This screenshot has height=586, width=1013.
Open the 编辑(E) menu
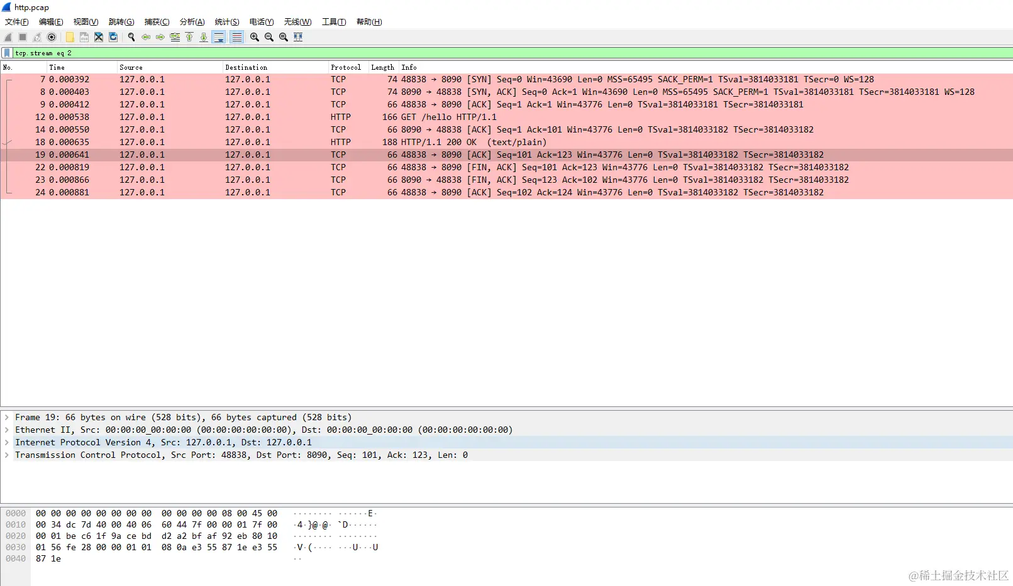pos(51,22)
